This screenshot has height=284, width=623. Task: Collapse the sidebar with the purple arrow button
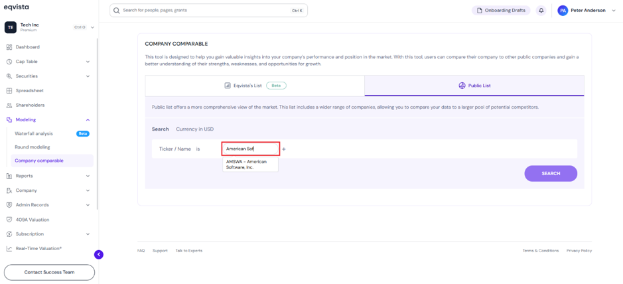coord(99,255)
